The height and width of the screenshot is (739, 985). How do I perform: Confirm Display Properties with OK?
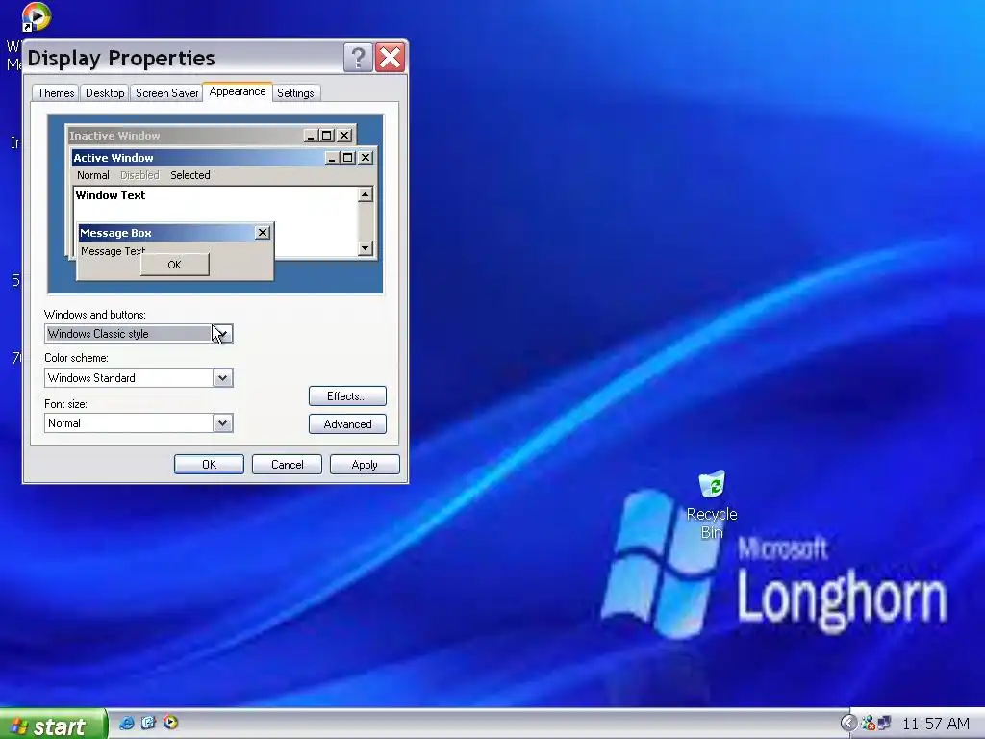[x=209, y=465]
